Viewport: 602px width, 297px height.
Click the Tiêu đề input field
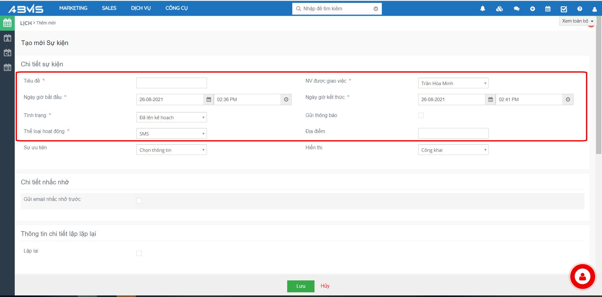coord(172,83)
